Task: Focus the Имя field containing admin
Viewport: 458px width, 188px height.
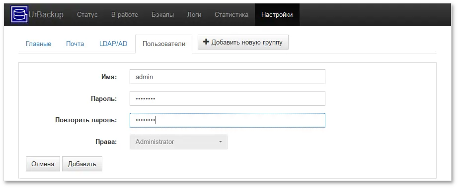Action: (227, 77)
